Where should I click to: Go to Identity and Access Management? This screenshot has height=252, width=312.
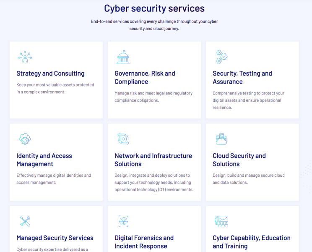(x=44, y=160)
